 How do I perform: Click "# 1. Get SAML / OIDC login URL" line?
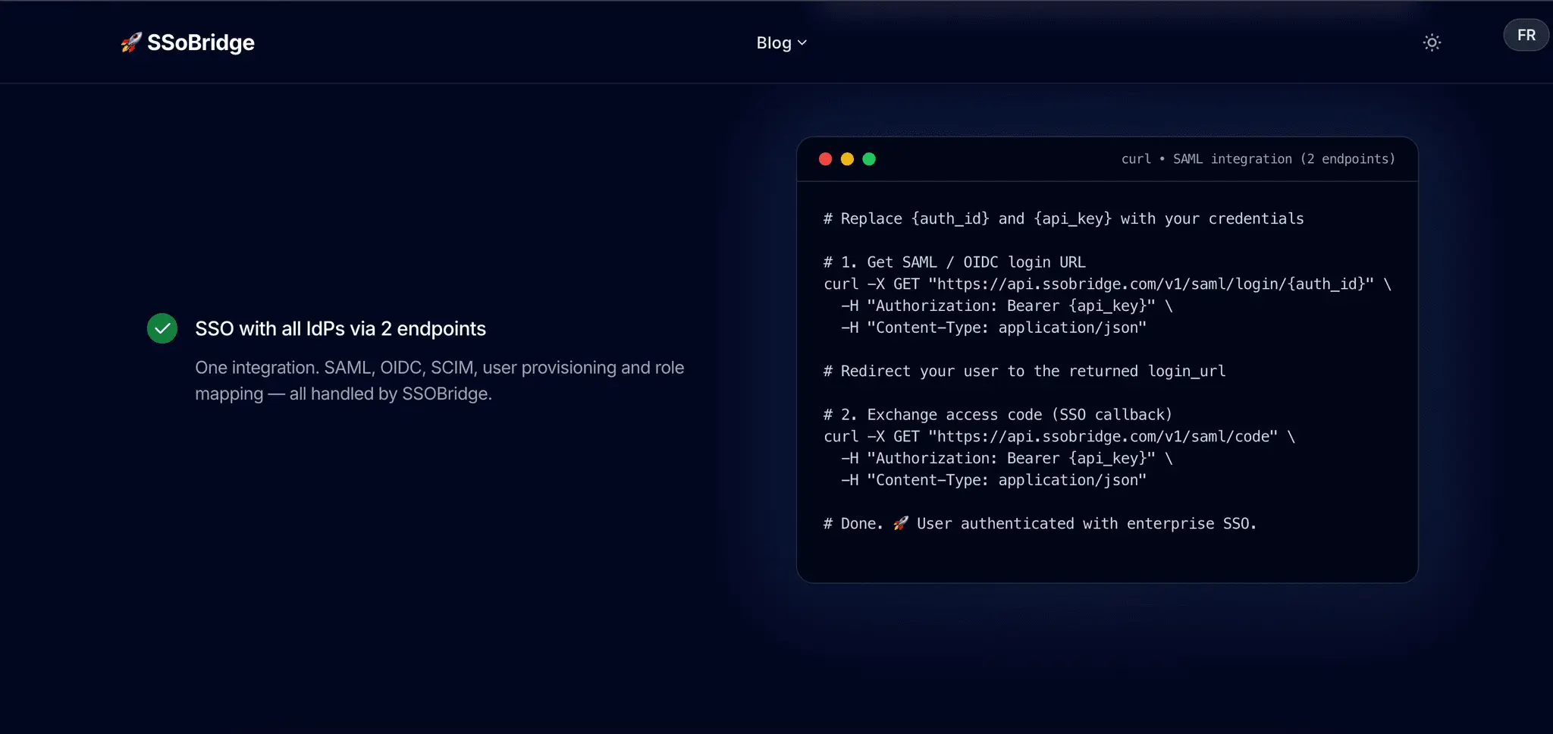click(955, 262)
